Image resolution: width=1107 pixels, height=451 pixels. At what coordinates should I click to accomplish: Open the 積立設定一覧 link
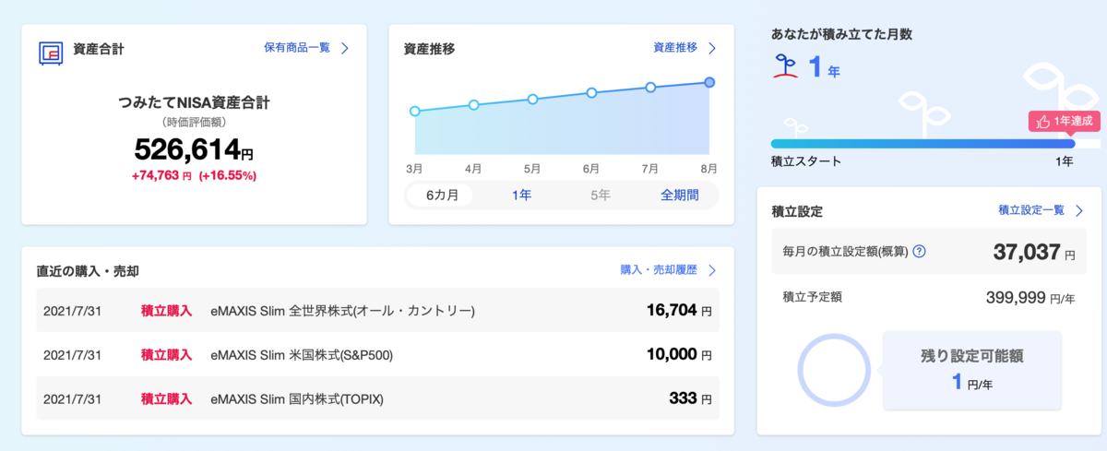[1031, 210]
